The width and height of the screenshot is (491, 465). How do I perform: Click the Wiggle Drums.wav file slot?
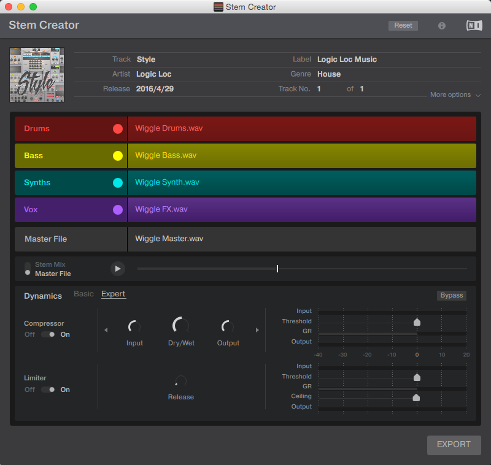pyautogui.click(x=302, y=129)
